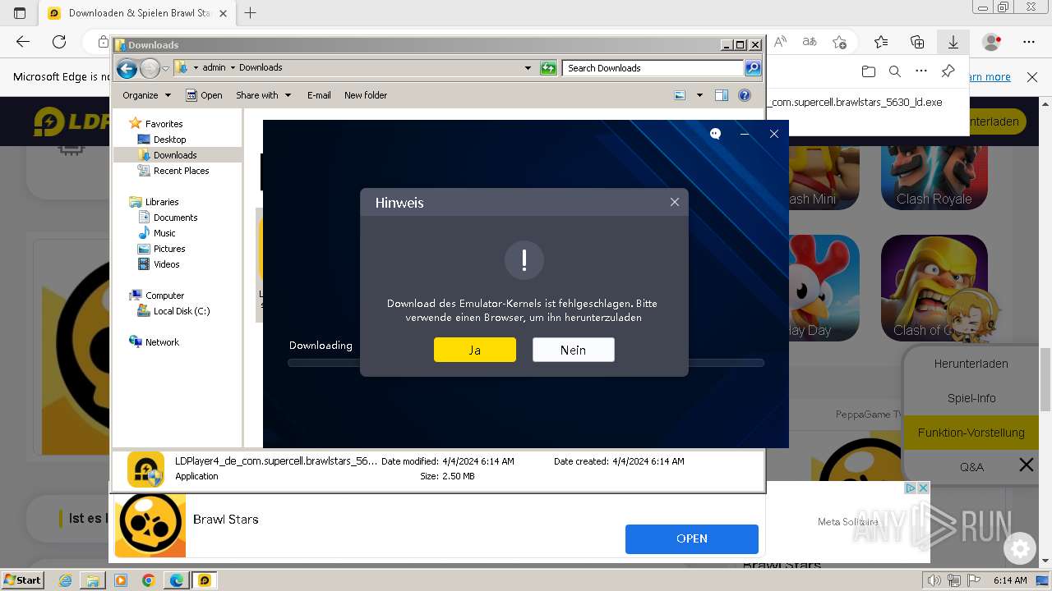
Task: Open Clash Royale game icon
Action: pos(934,177)
